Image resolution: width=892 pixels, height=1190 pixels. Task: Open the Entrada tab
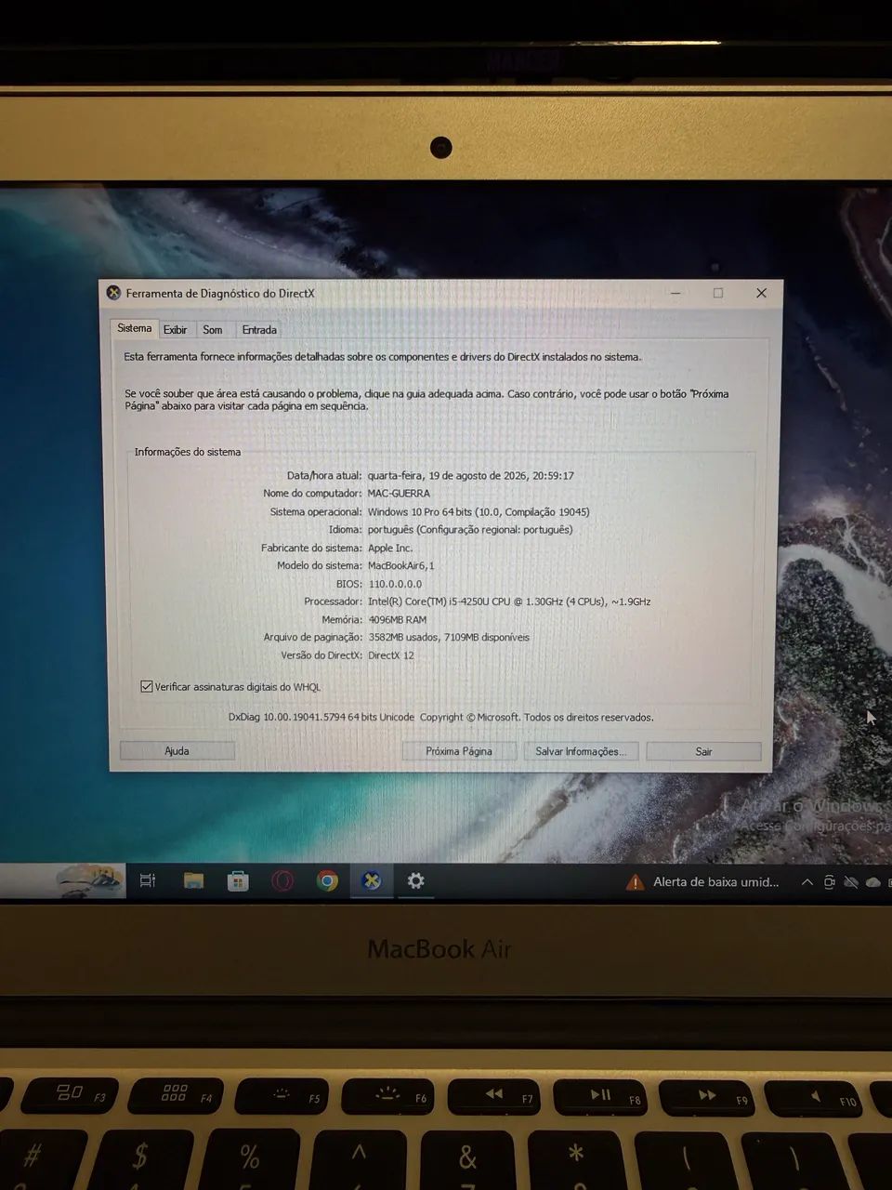(x=259, y=330)
